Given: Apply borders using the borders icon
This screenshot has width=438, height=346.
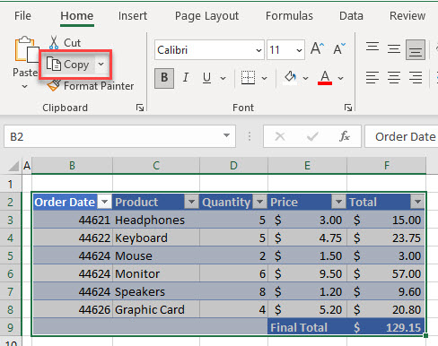Looking at the screenshot, I should [248, 78].
